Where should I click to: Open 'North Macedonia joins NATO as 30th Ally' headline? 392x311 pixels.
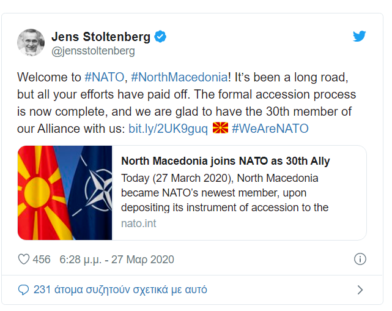tap(225, 161)
